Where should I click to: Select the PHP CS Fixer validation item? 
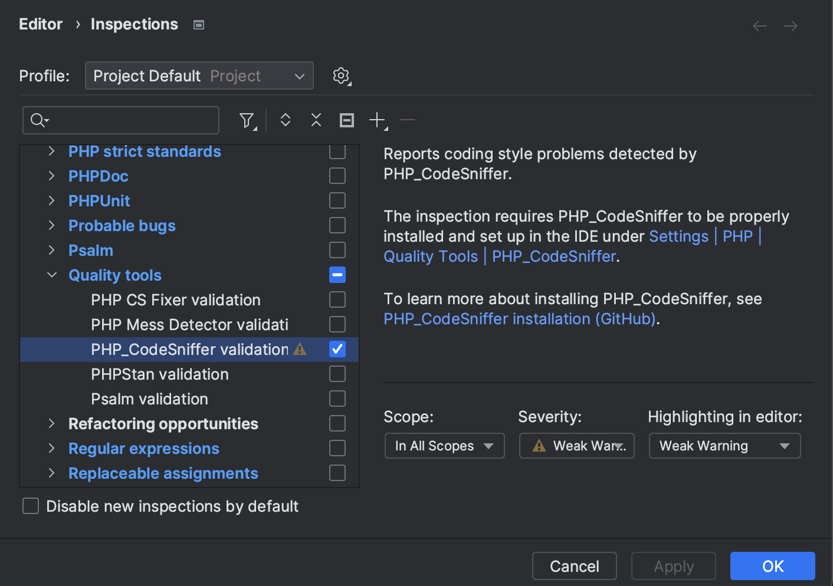(175, 300)
